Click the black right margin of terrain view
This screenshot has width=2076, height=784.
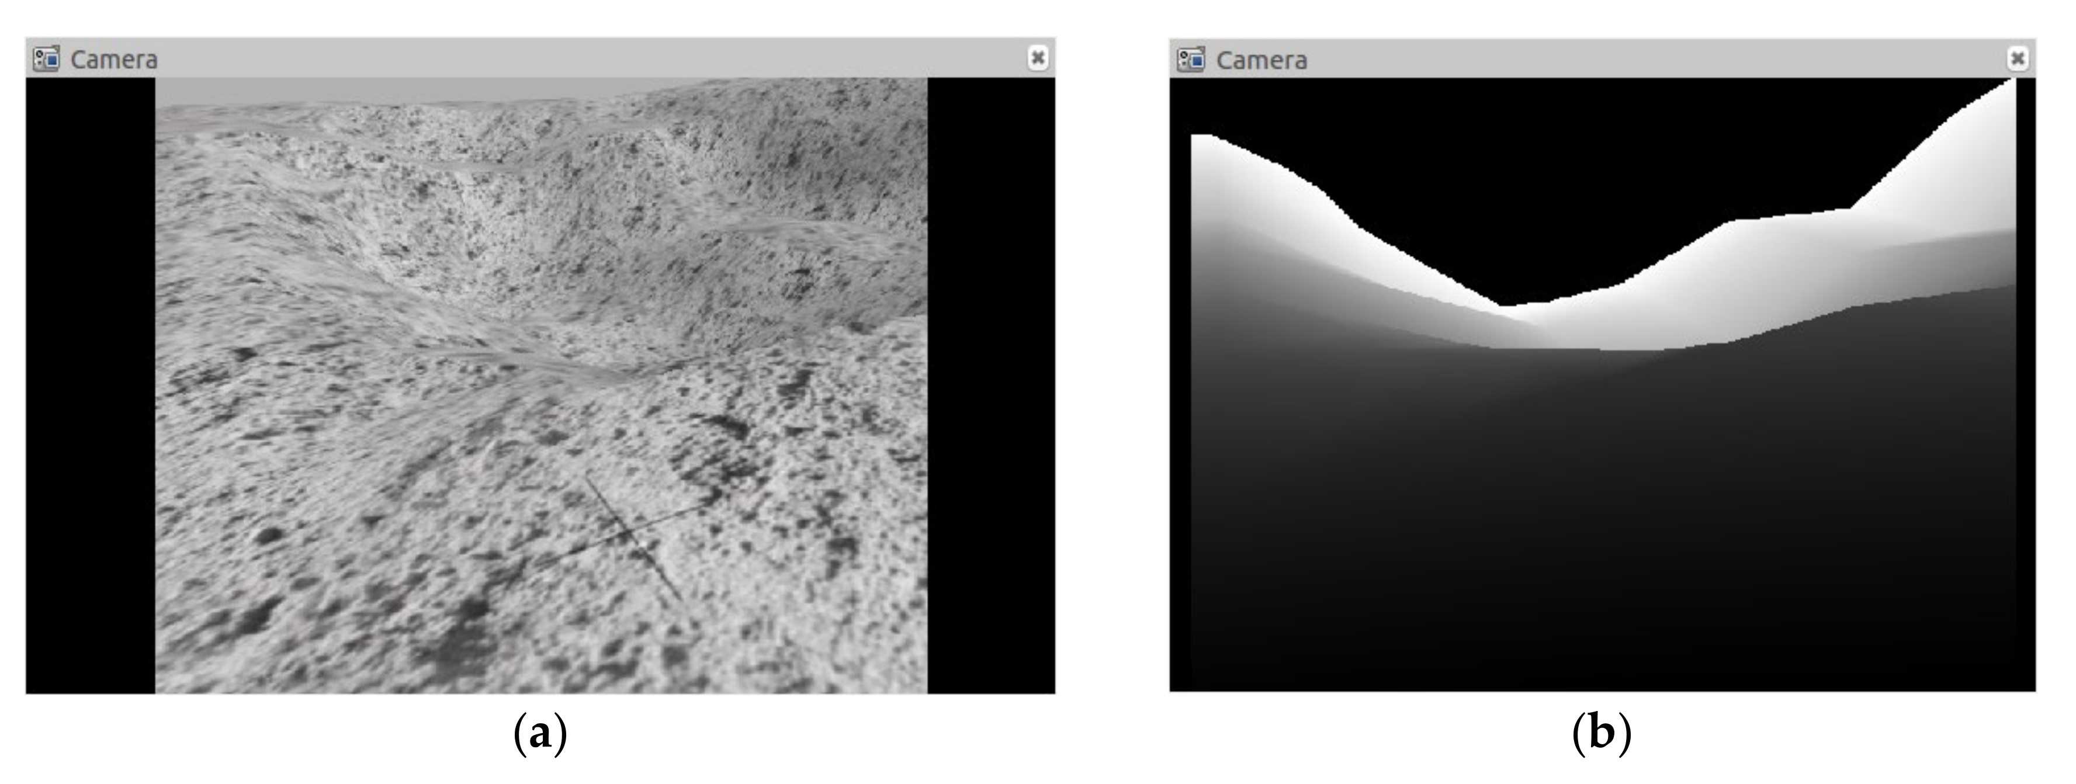click(x=990, y=385)
